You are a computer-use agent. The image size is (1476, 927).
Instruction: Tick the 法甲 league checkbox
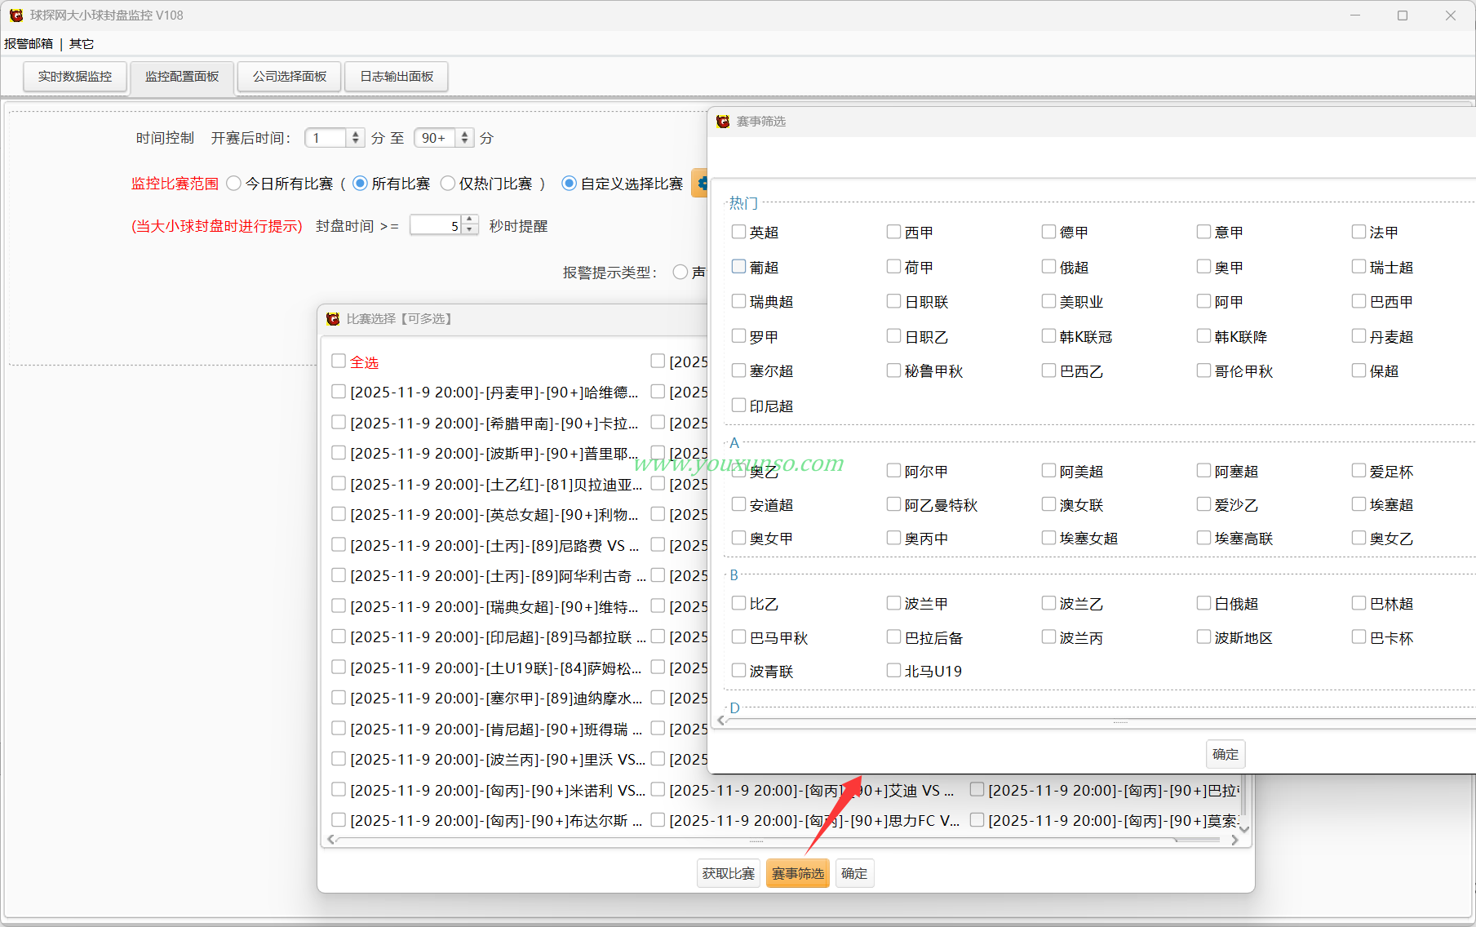1359,232
